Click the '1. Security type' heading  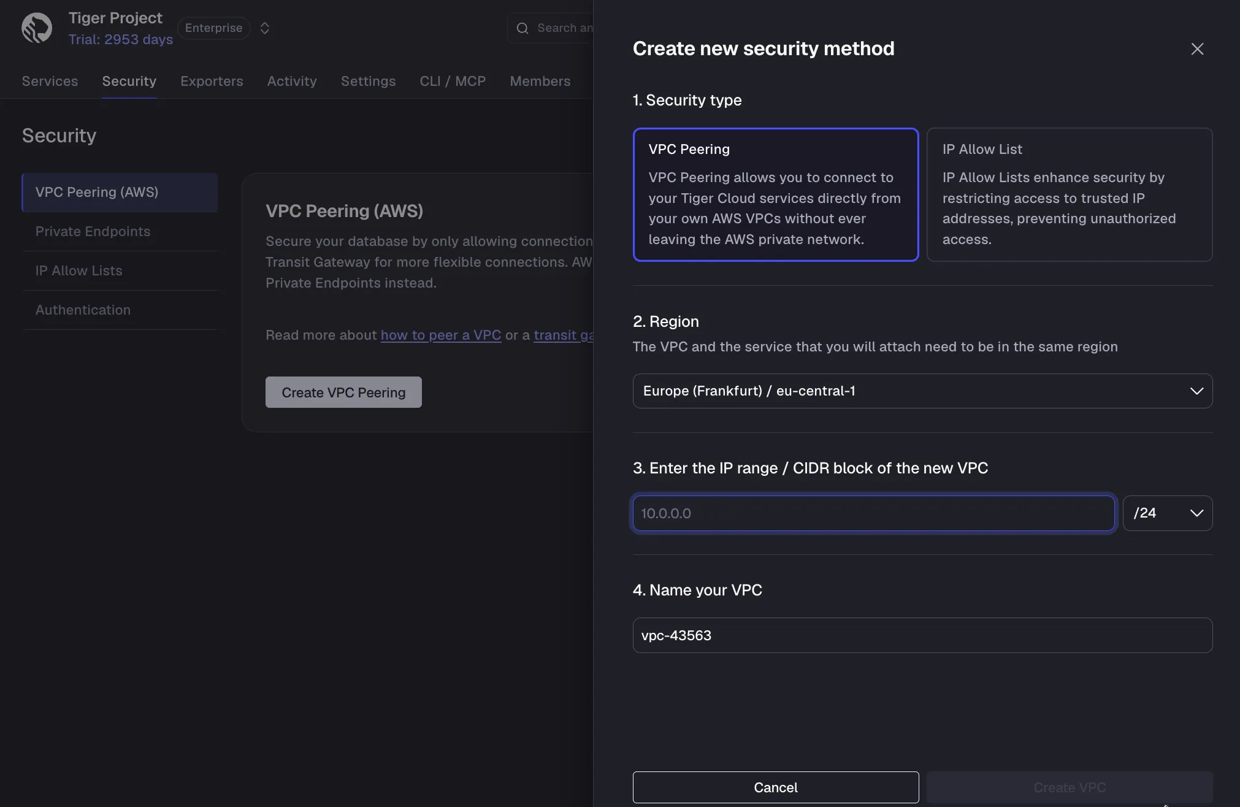click(687, 100)
